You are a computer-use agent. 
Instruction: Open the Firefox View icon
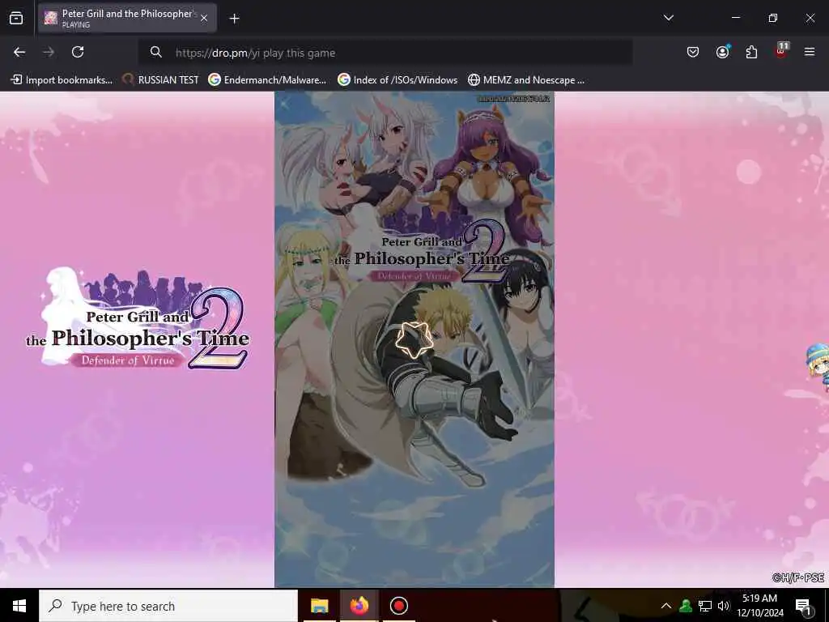tap(16, 19)
